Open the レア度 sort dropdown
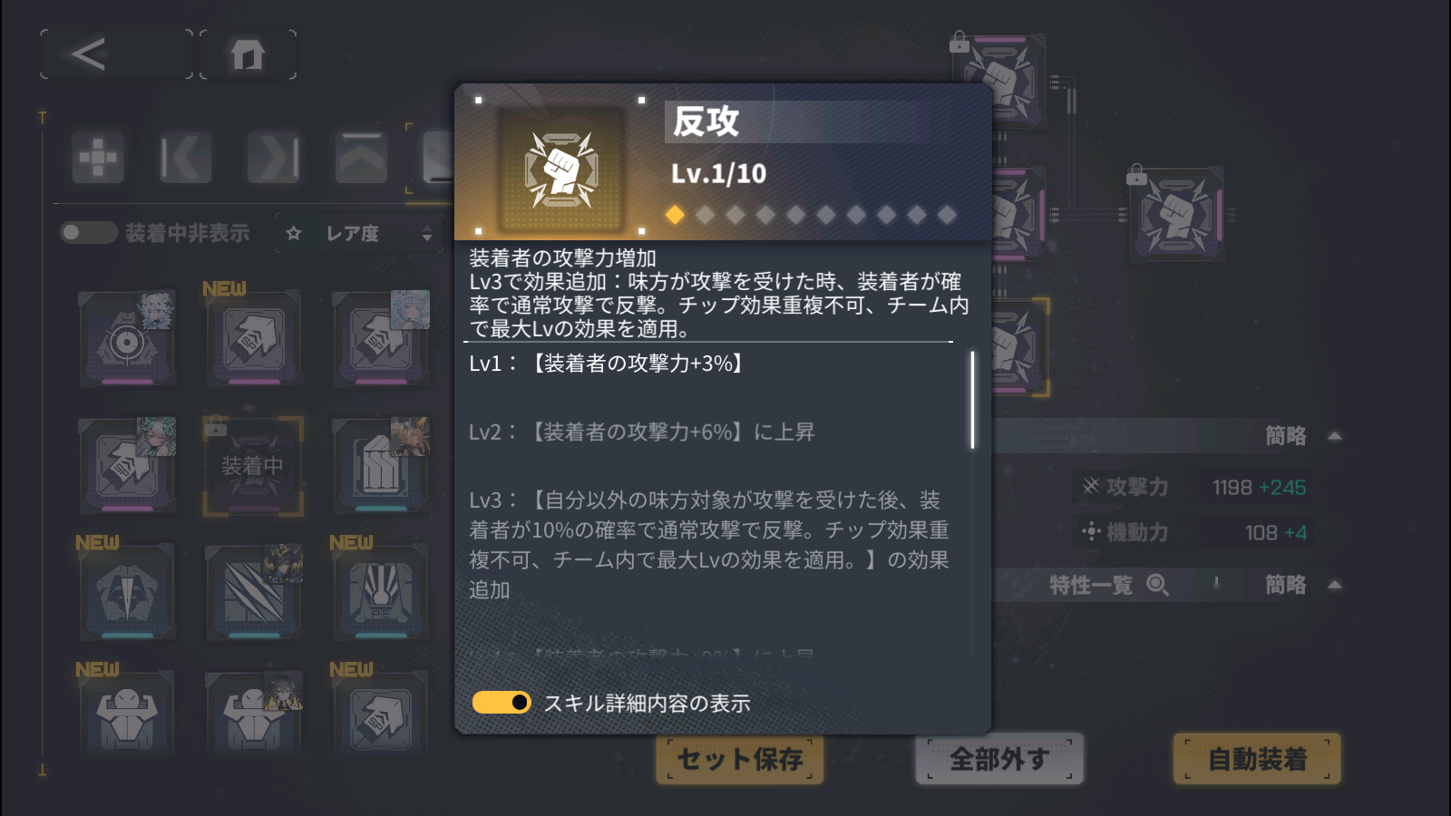Screen dimensions: 1451x816 point(378,234)
